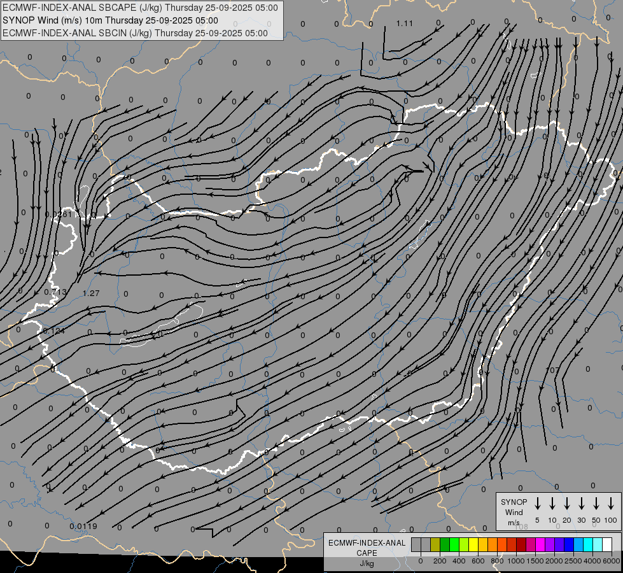Screen dimensions: 623x573
Task: Pick the olive CAPE legend swatch
Action: click(x=435, y=544)
